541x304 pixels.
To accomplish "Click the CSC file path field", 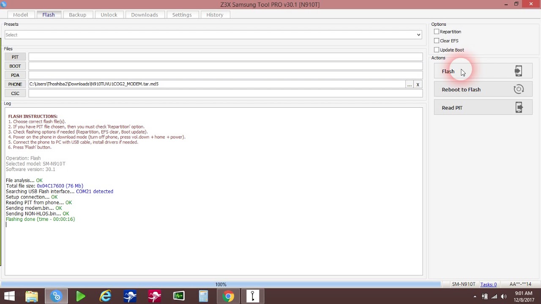I will point(225,93).
